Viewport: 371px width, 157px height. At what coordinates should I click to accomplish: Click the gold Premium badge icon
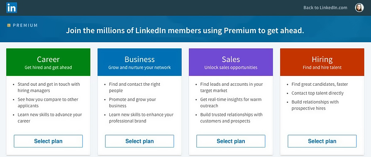9,25
